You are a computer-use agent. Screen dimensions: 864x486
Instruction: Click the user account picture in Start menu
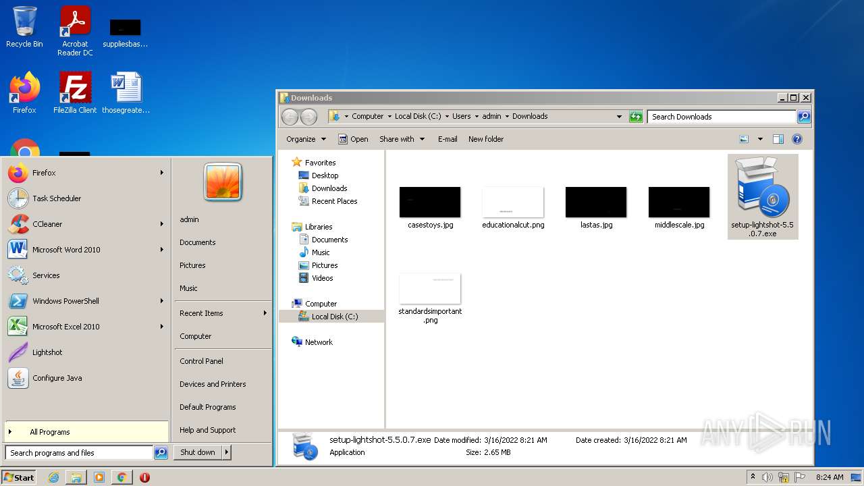point(223,182)
